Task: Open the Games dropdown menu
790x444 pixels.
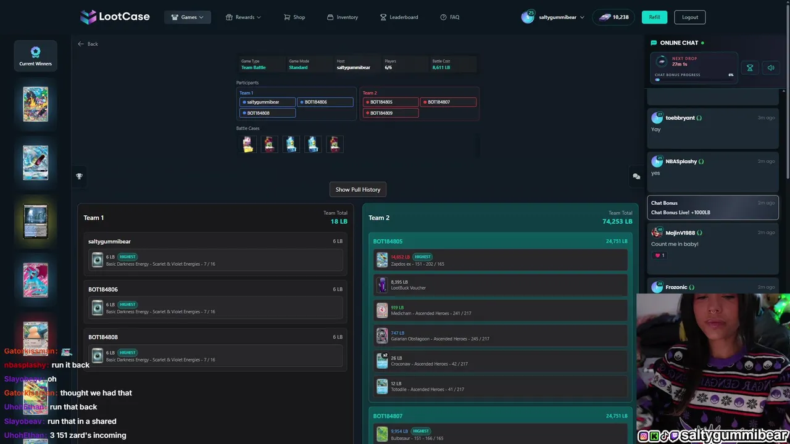Action: pyautogui.click(x=188, y=17)
